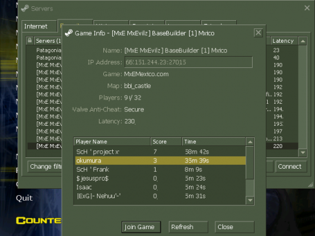Select player $jesuspro$

tap(161, 178)
